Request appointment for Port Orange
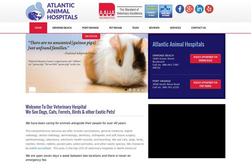251x167 pixels. pyautogui.click(x=205, y=84)
